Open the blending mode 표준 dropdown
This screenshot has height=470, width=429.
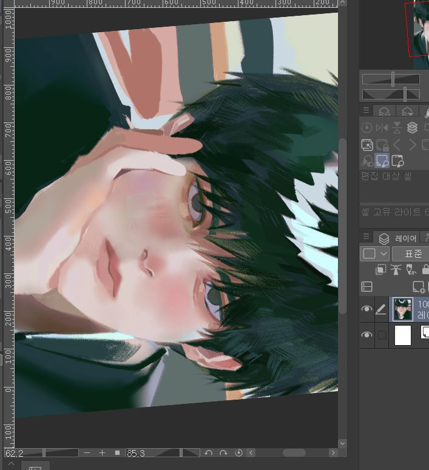point(410,253)
